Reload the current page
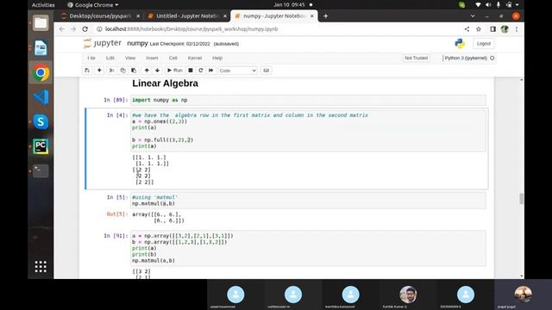 click(85, 29)
